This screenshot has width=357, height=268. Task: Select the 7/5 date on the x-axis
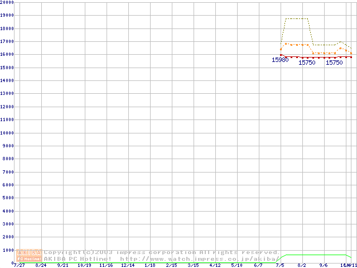click(280, 265)
